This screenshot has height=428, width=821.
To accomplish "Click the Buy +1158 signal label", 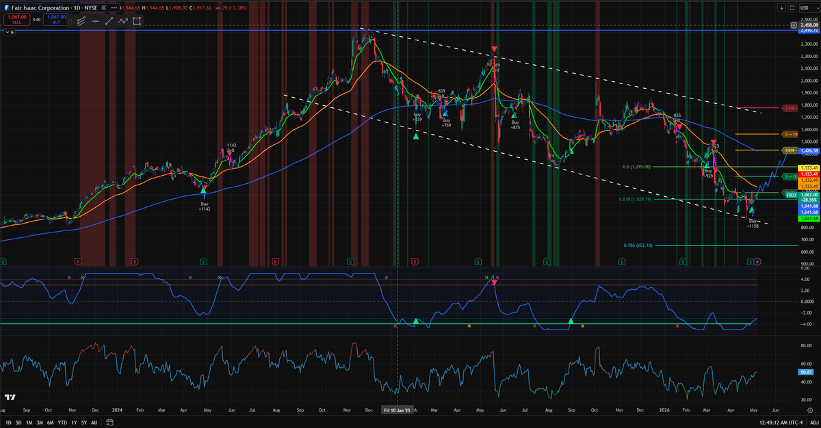I will tap(753, 224).
